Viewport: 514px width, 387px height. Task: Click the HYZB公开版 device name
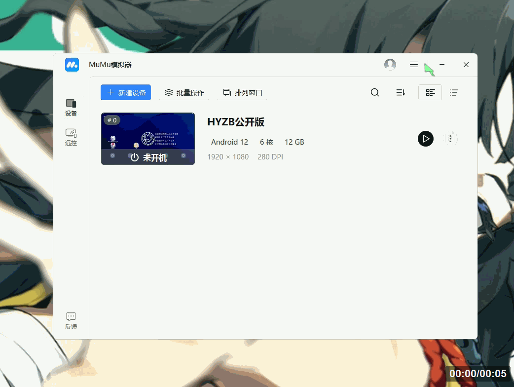click(236, 122)
